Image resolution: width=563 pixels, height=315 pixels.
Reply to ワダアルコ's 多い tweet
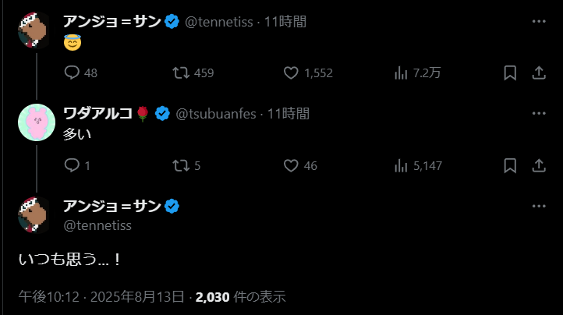coord(72,165)
